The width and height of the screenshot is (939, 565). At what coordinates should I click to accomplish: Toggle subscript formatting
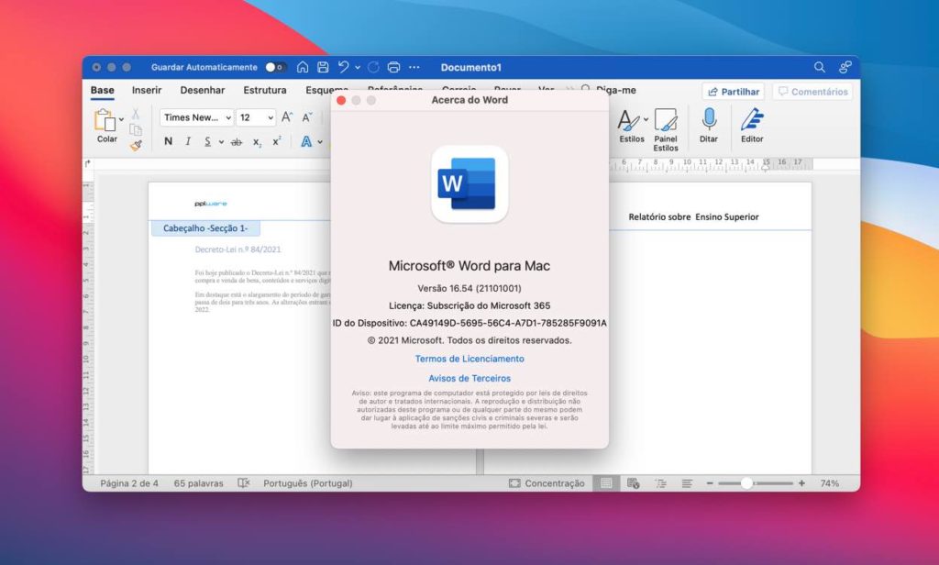(x=257, y=142)
